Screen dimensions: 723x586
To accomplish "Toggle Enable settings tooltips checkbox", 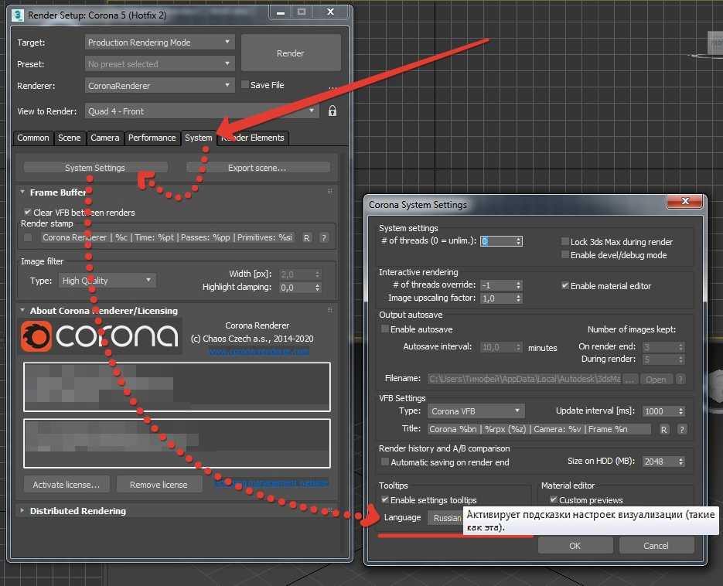I will (x=384, y=499).
